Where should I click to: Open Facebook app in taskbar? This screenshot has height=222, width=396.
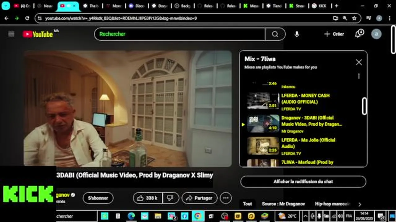[184, 216]
